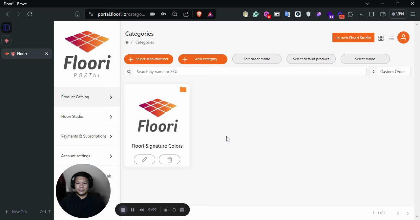Rewind the recording
This screenshot has width=420, height=220.
click(x=141, y=210)
